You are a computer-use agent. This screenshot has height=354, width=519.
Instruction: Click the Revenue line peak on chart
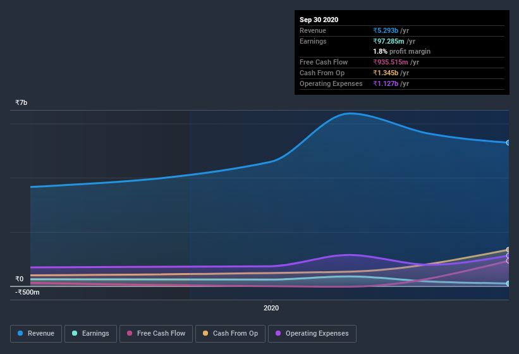(350, 114)
